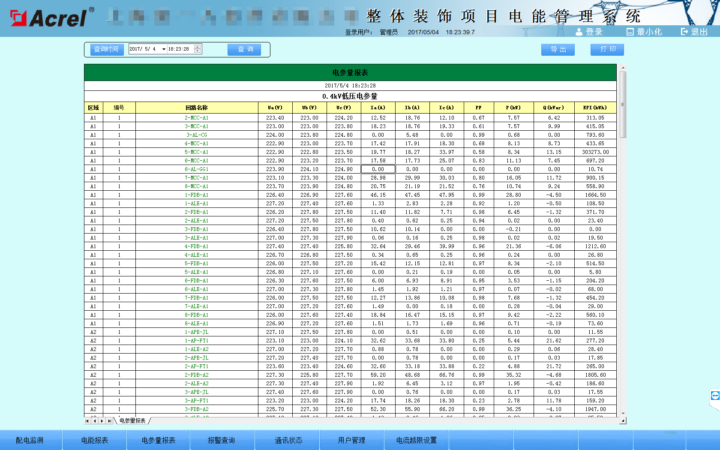Expand the query date dropdown
This screenshot has width=720, height=450.
(164, 49)
